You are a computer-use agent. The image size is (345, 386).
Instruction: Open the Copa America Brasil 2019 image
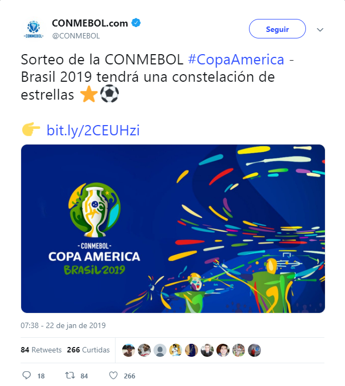[173, 228]
